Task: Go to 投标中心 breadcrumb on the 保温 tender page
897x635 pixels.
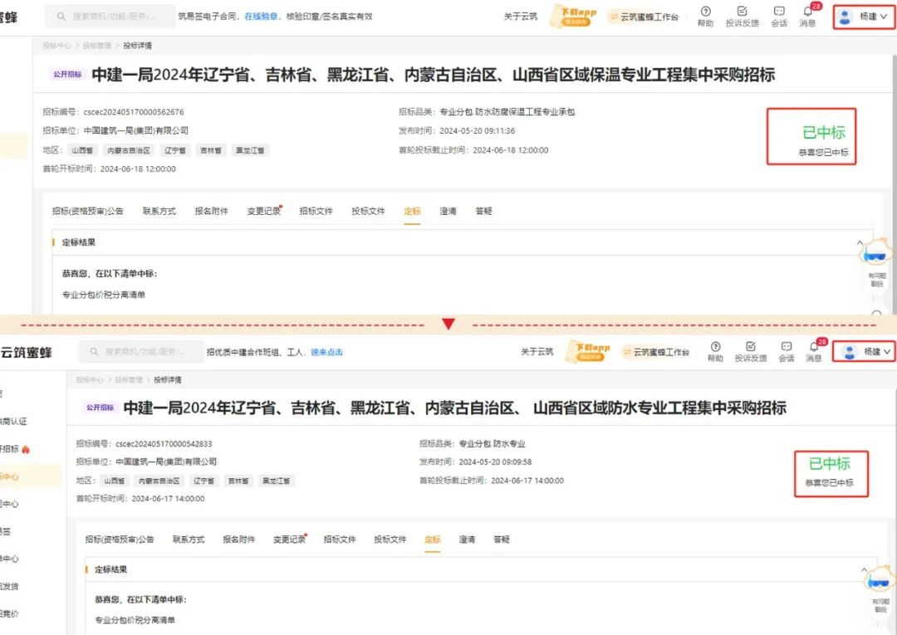Action: click(x=56, y=46)
